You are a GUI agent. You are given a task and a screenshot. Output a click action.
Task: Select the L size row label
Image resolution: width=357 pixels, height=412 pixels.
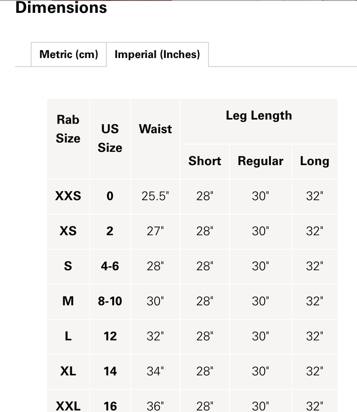pos(68,336)
